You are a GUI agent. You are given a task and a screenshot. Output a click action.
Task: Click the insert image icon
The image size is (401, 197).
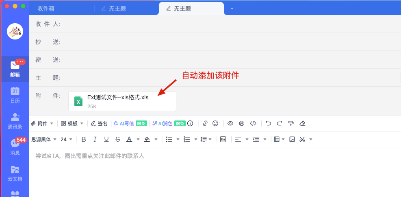click(292, 139)
